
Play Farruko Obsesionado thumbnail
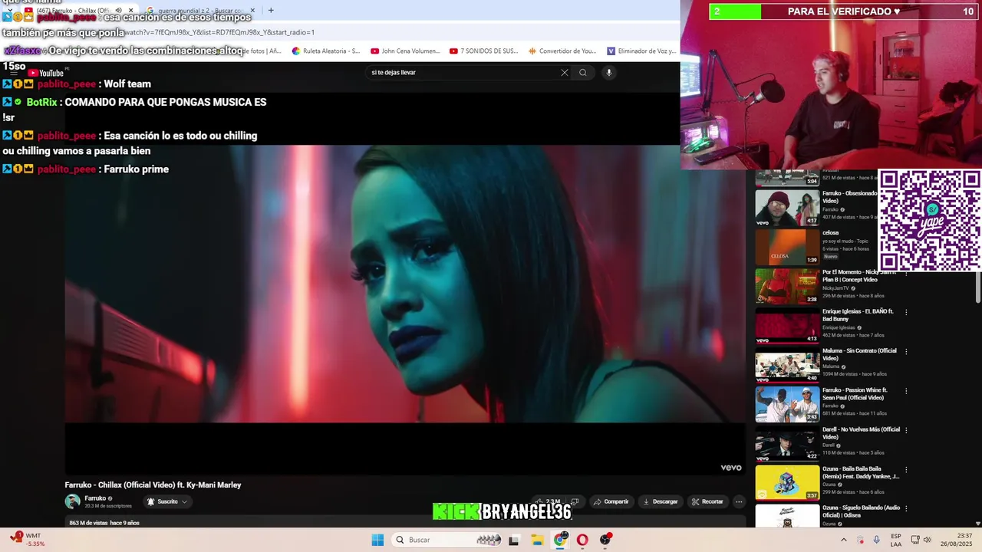coord(787,208)
